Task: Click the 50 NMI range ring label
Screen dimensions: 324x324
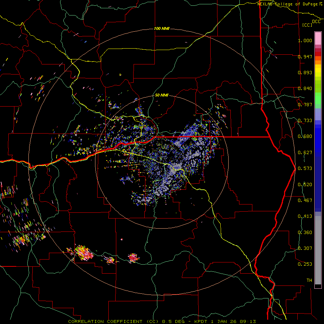Action: 162,95
